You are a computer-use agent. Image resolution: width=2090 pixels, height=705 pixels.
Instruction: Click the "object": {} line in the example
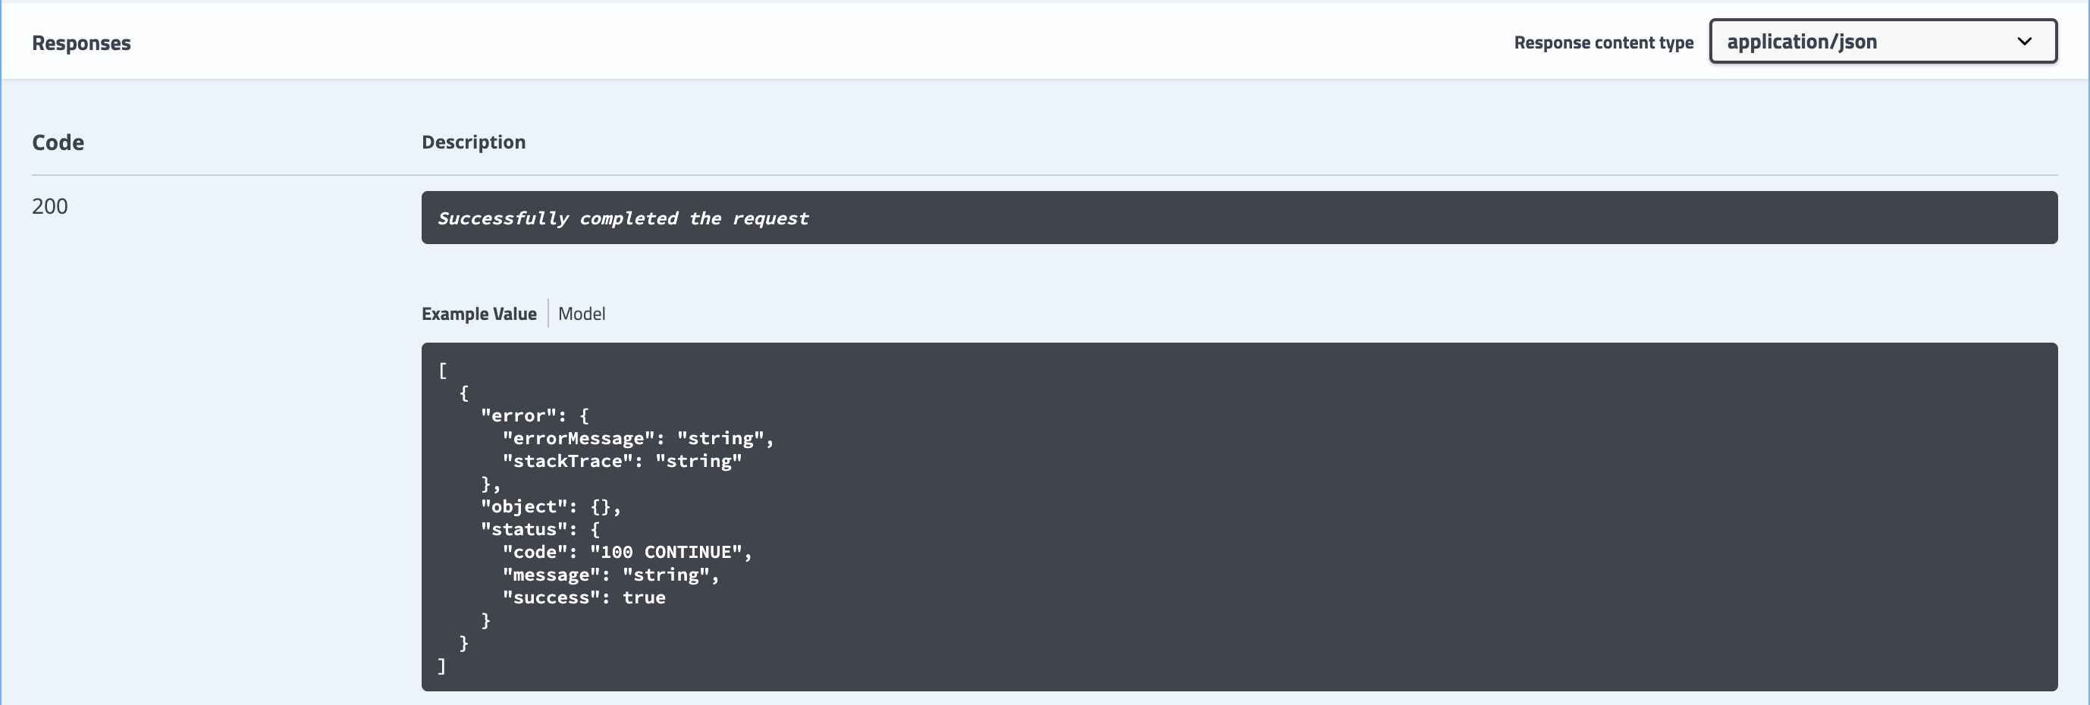pyautogui.click(x=550, y=507)
